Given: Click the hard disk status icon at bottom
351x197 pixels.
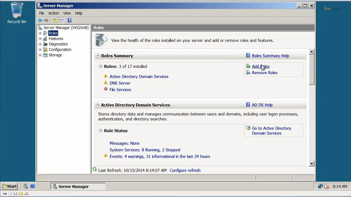Looking at the screenshot, I should point(5,193).
